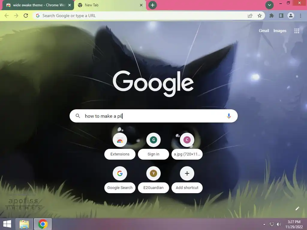Open a new tab with plus button
The width and height of the screenshot is (307, 230).
pos(153,5)
